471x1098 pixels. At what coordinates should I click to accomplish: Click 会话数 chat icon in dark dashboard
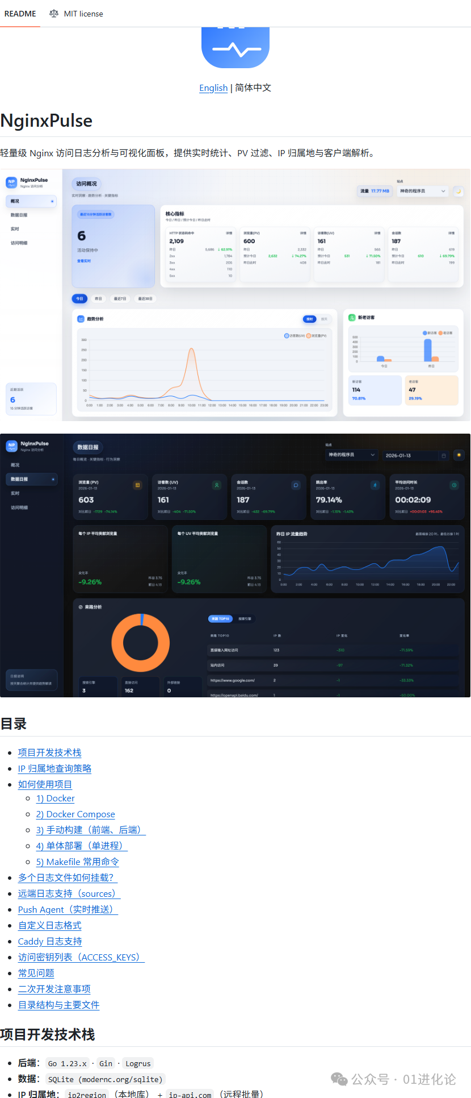(x=295, y=485)
